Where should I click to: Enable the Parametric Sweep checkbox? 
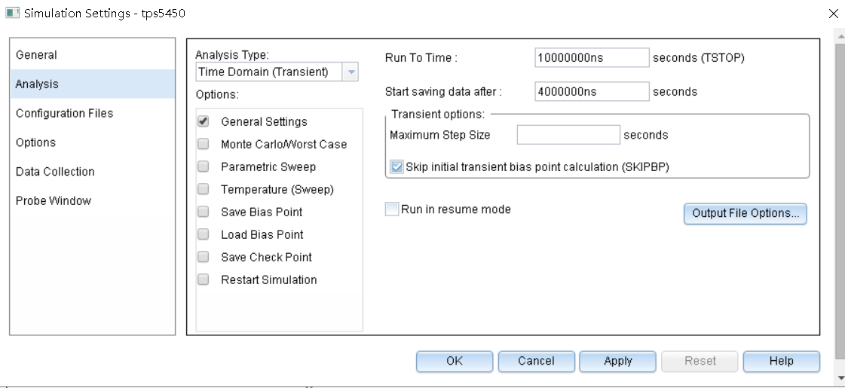click(x=203, y=167)
